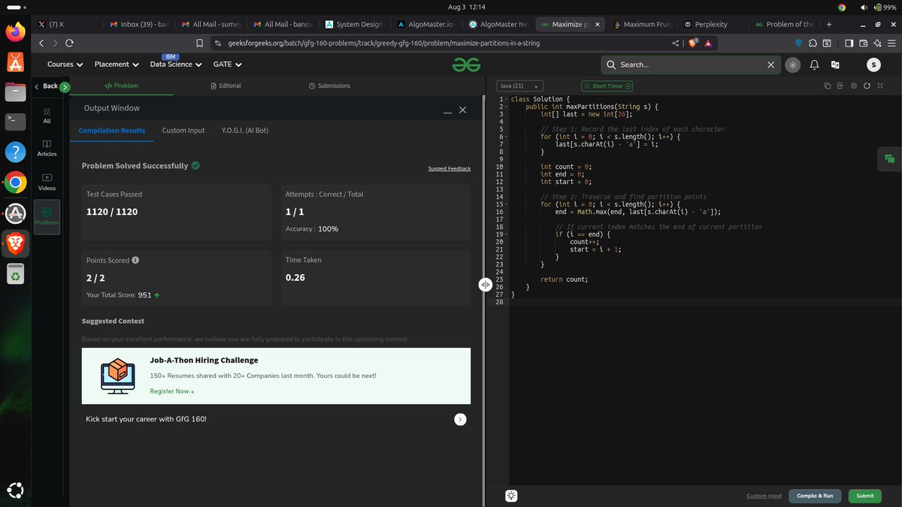
Task: Switch to the Perplexity browser tab
Action: (x=710, y=24)
